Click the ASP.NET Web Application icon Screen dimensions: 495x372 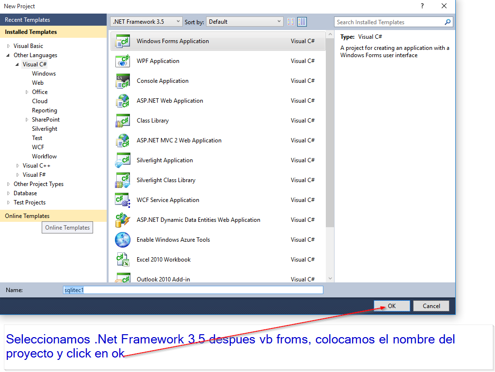[x=123, y=101]
